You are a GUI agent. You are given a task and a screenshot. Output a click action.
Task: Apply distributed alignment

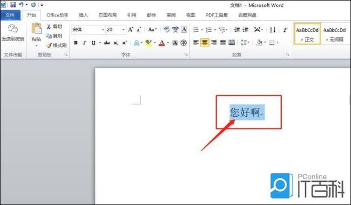click(232, 42)
